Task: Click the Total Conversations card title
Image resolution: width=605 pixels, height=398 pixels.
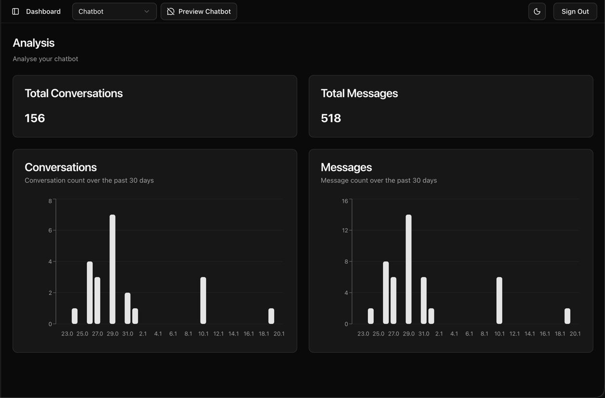Action: point(74,93)
